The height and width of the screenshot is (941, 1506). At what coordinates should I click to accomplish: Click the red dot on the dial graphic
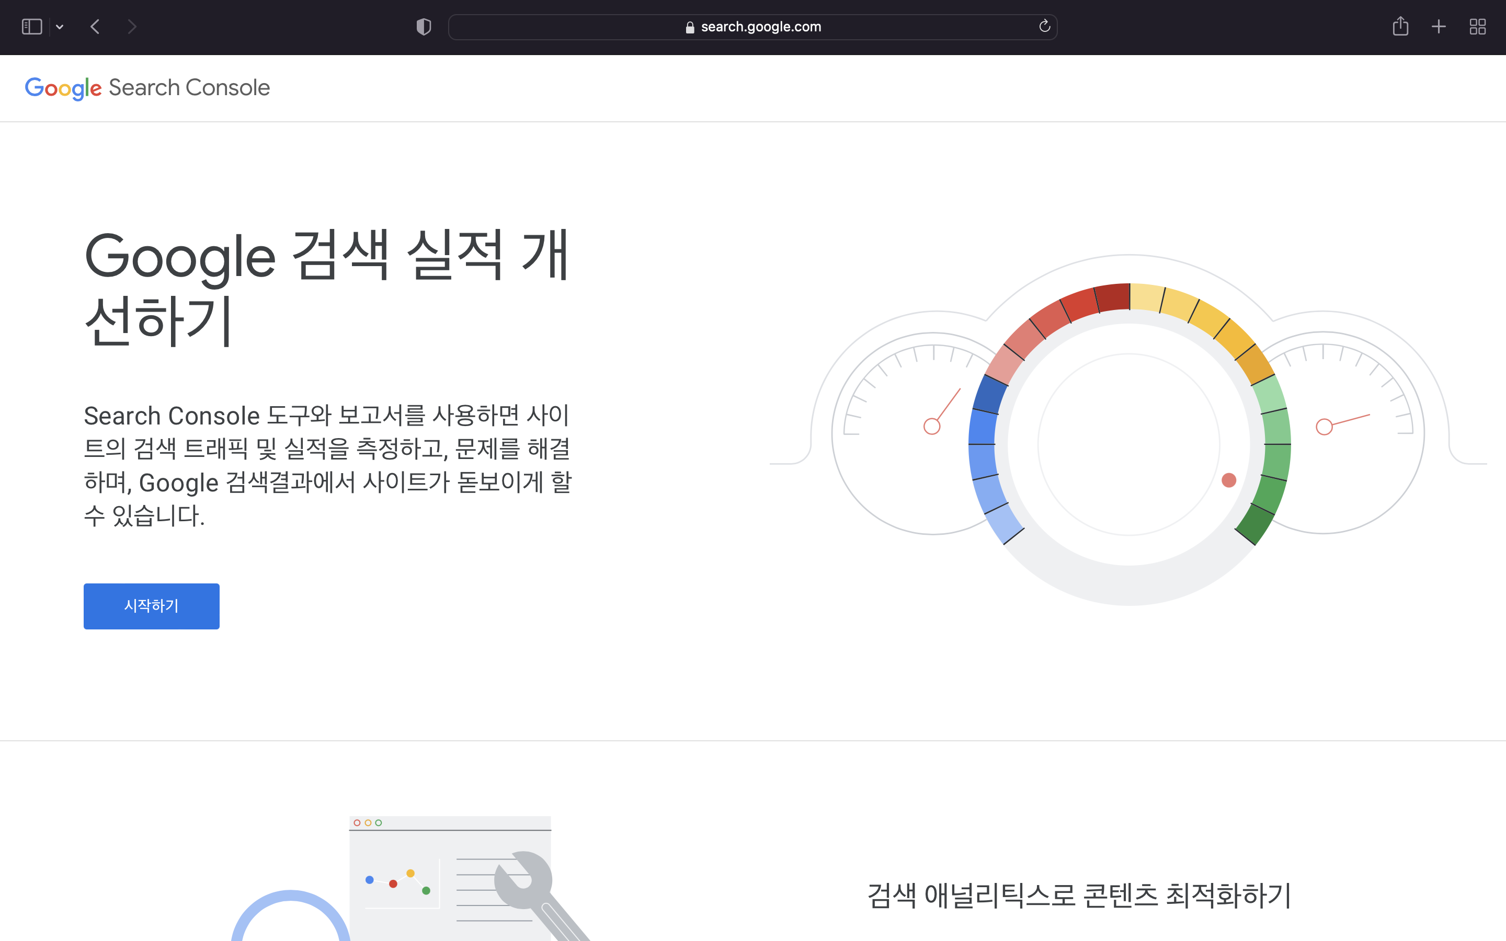pos(1229,480)
